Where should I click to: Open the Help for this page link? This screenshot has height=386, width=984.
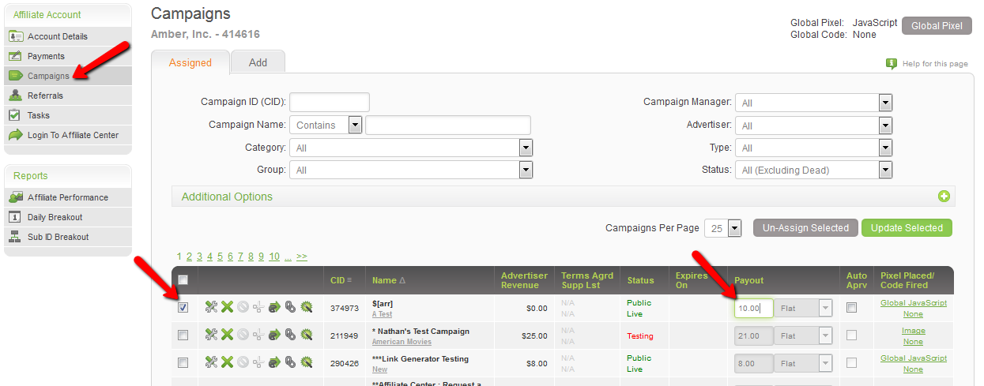(935, 64)
